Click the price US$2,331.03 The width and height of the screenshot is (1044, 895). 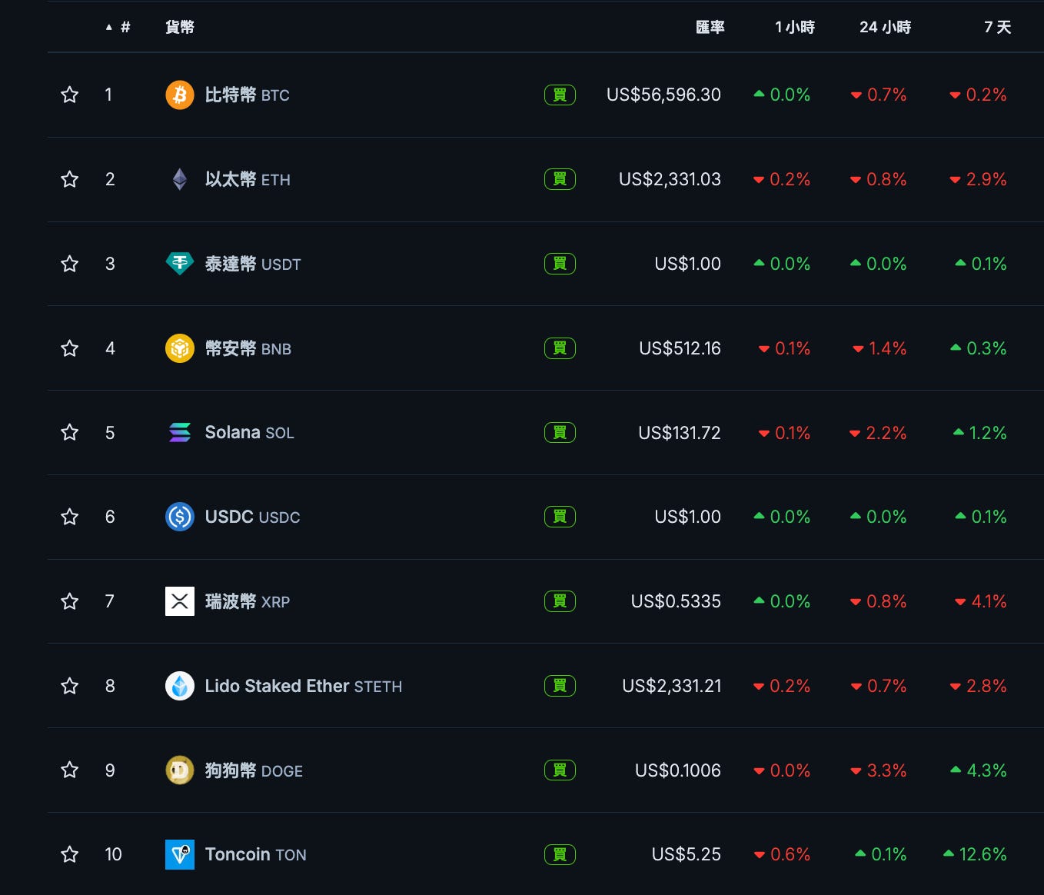pyautogui.click(x=670, y=179)
